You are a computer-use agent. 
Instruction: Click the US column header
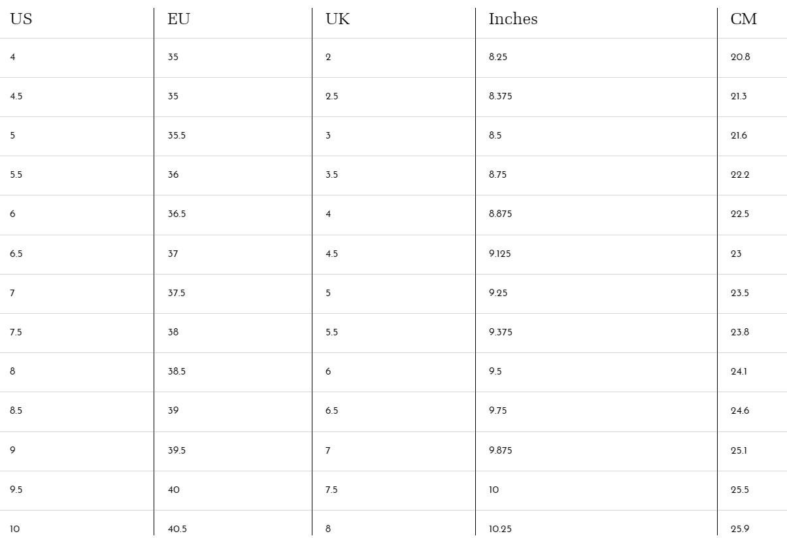[x=21, y=20]
